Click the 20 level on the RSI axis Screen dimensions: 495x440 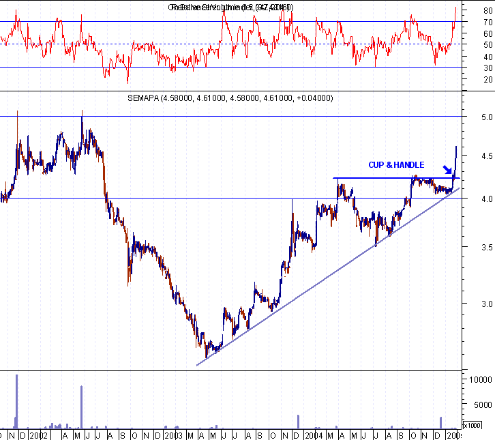click(487, 80)
